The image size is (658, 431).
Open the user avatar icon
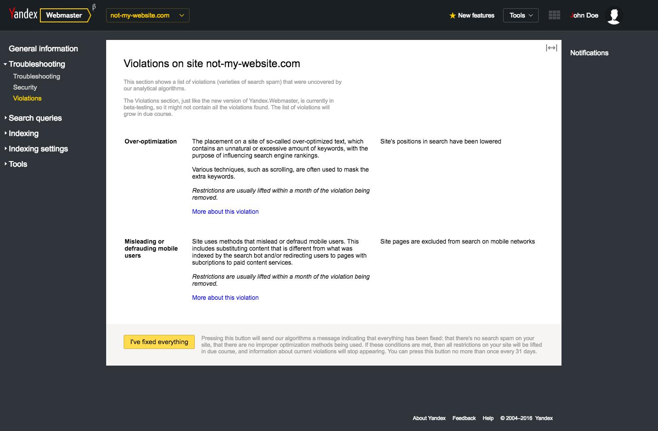click(x=614, y=15)
